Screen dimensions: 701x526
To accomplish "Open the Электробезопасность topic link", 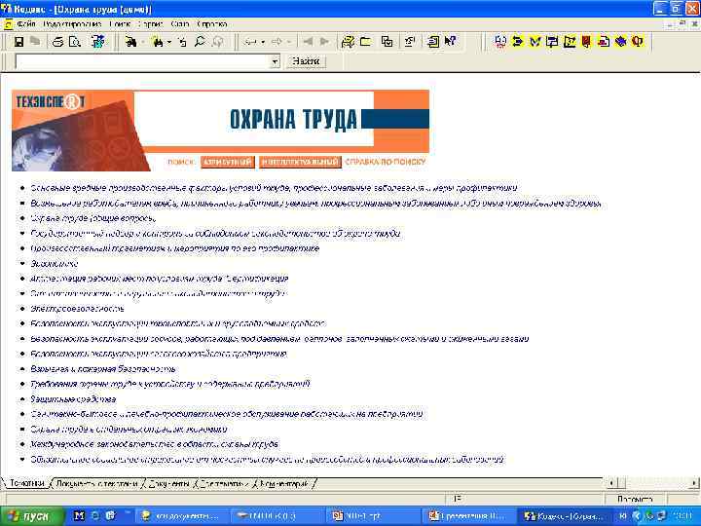I will (x=77, y=309).
